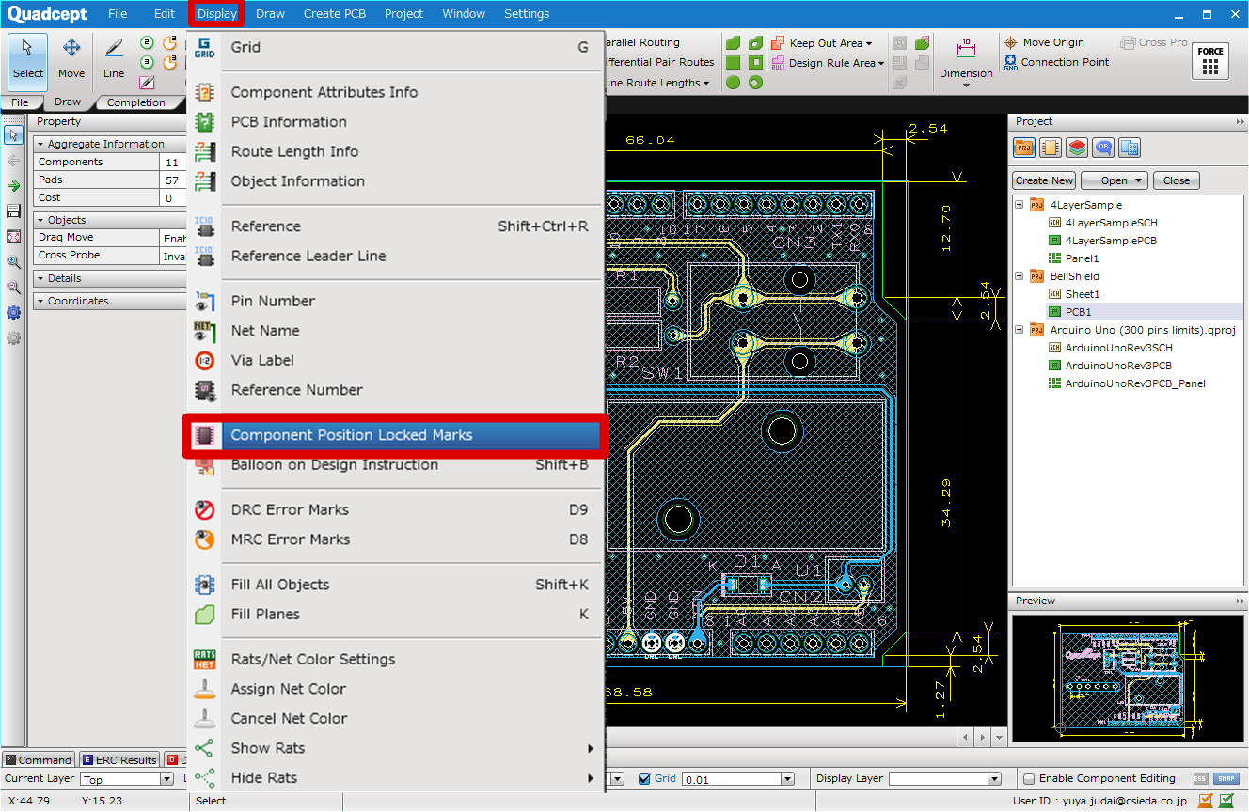
Task: Click the Create New button
Action: pyautogui.click(x=1044, y=180)
